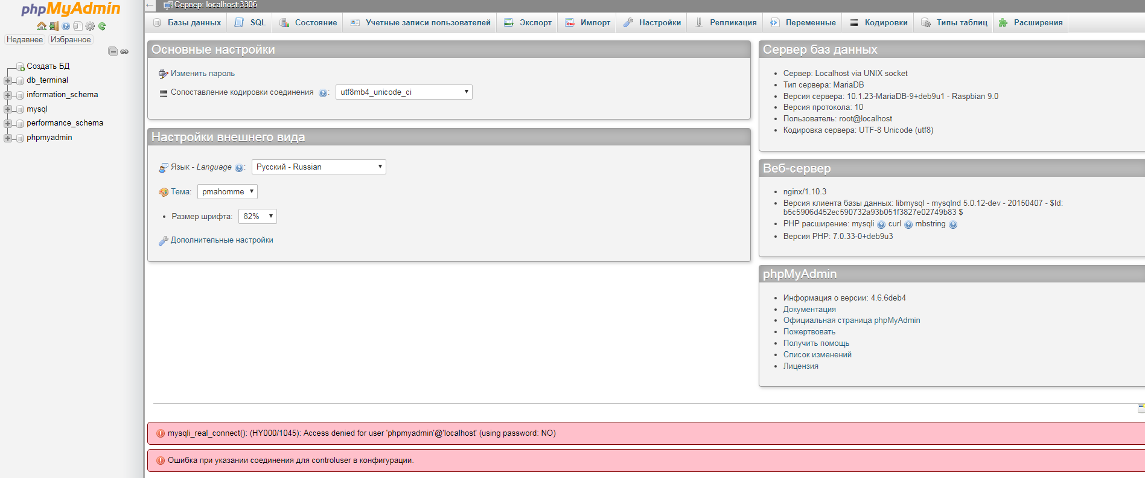Click Создать БД in navigation tree
The height and width of the screenshot is (478, 1145).
pyautogui.click(x=48, y=66)
